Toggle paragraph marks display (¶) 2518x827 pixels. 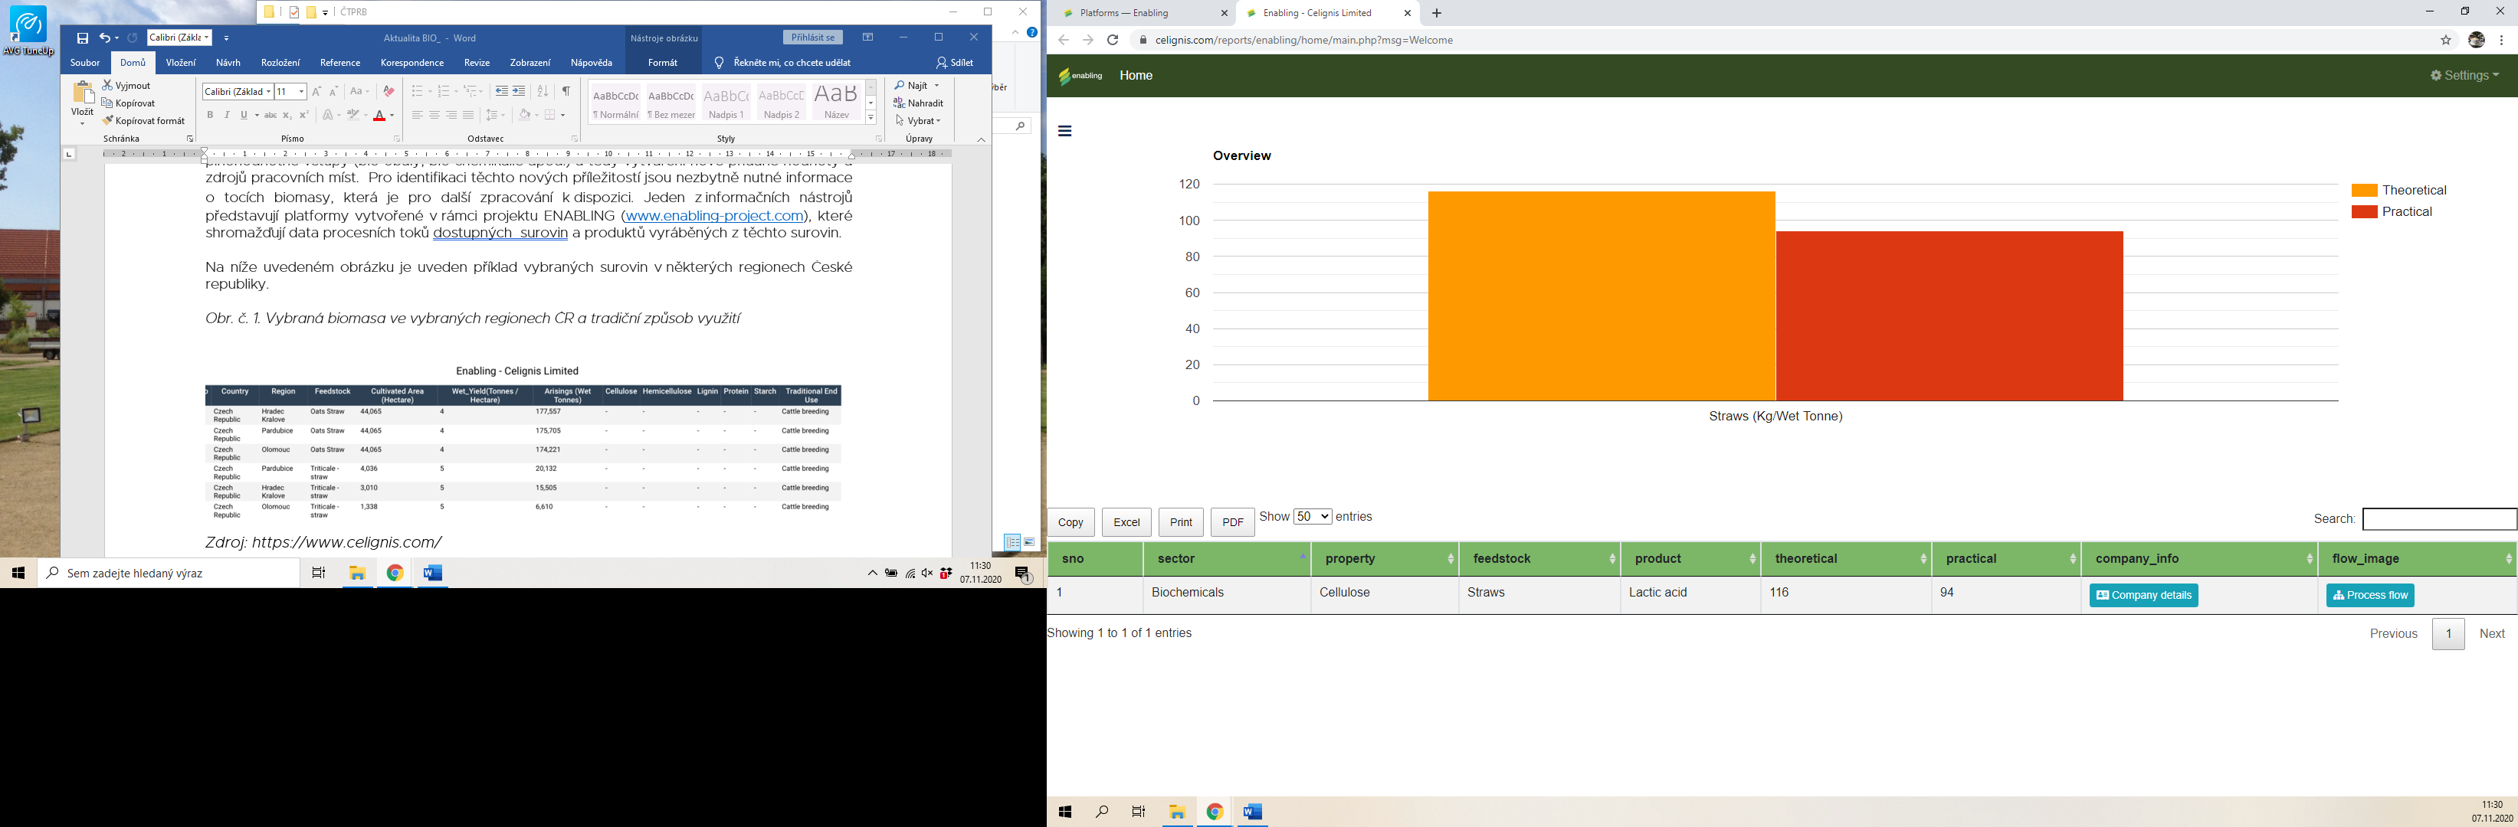click(566, 92)
